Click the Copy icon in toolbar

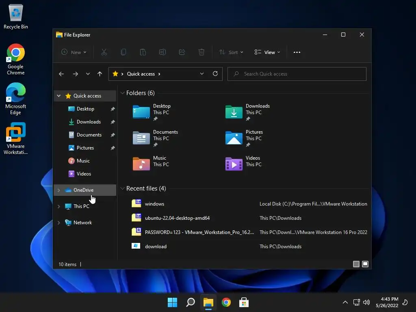coord(123,52)
